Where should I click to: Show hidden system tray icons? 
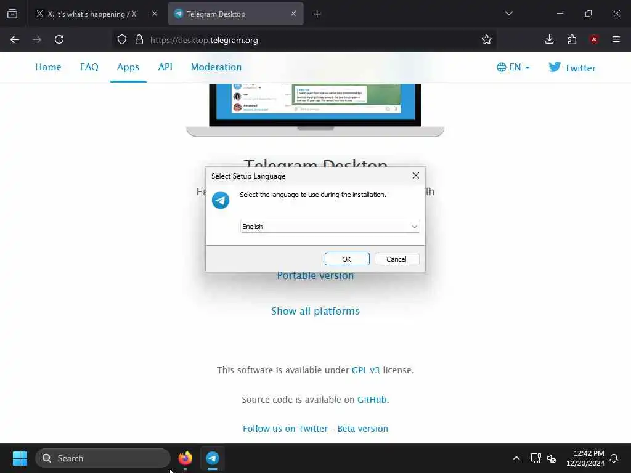(x=516, y=458)
